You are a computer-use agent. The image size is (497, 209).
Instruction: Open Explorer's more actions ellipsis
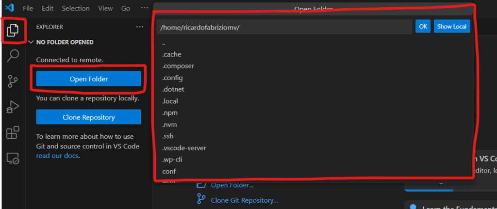(x=140, y=27)
